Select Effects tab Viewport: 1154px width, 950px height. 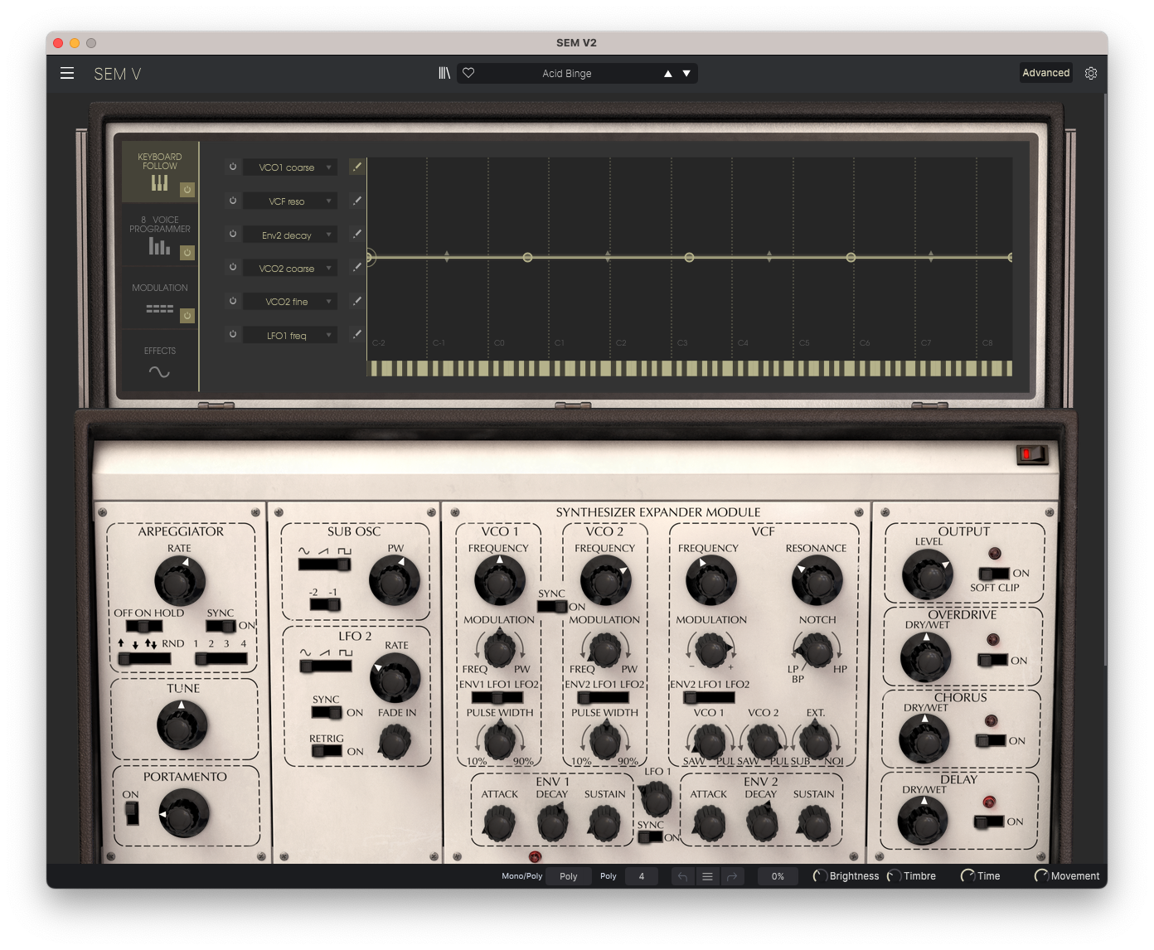pyautogui.click(x=160, y=361)
